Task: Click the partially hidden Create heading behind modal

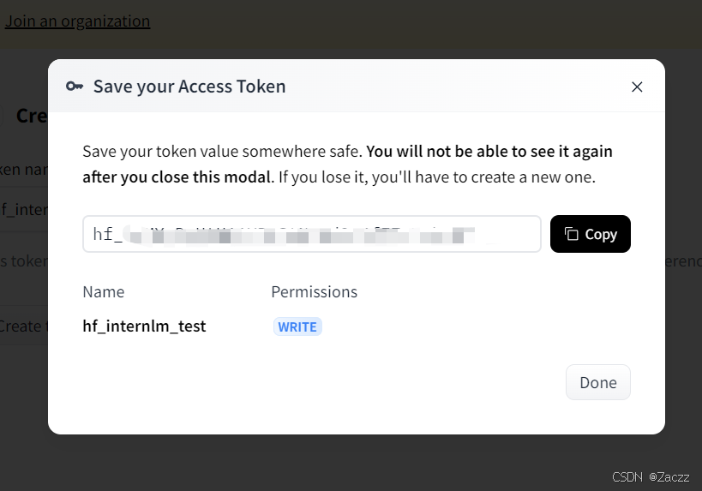Action: pyautogui.click(x=32, y=116)
